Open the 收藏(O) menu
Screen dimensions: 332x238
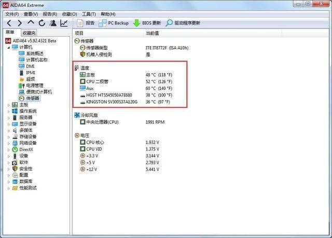[70, 14]
